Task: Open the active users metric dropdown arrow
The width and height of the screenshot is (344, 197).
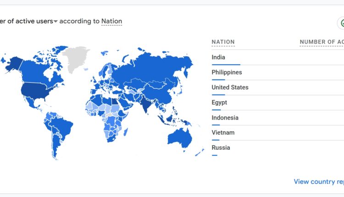Action: (55, 22)
